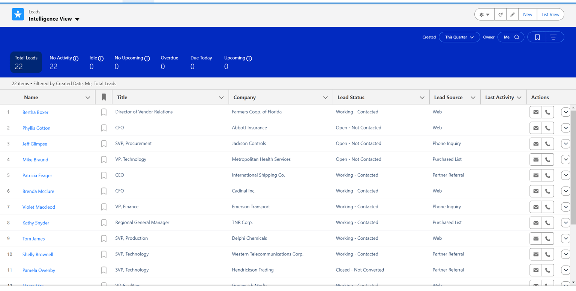Open Name column sort menu chevron
The height and width of the screenshot is (291, 576).
point(88,98)
